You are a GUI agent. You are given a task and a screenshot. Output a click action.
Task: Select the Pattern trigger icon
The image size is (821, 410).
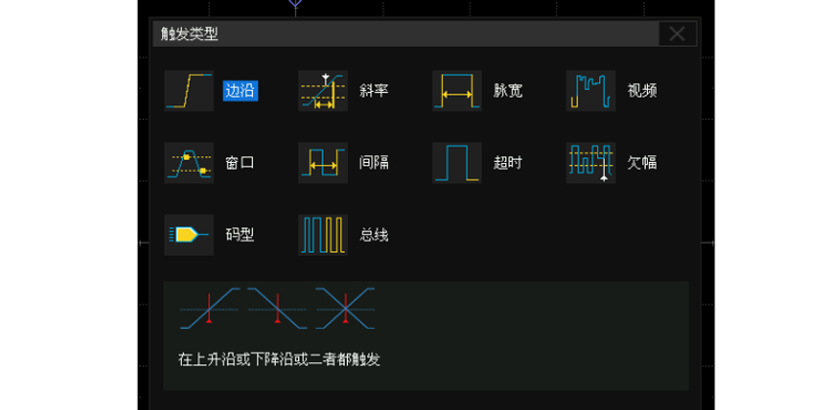[189, 235]
